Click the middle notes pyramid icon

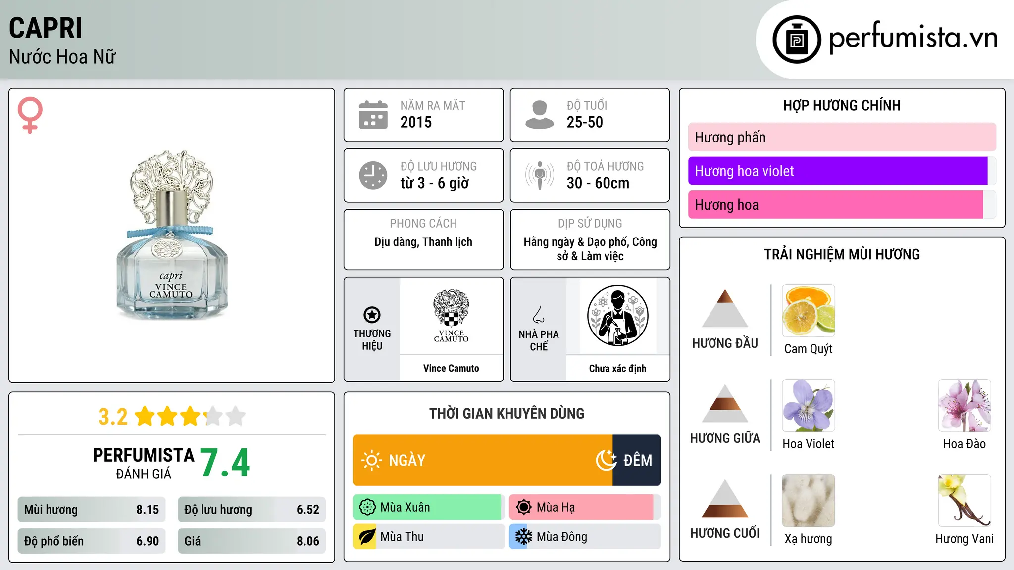(725, 403)
